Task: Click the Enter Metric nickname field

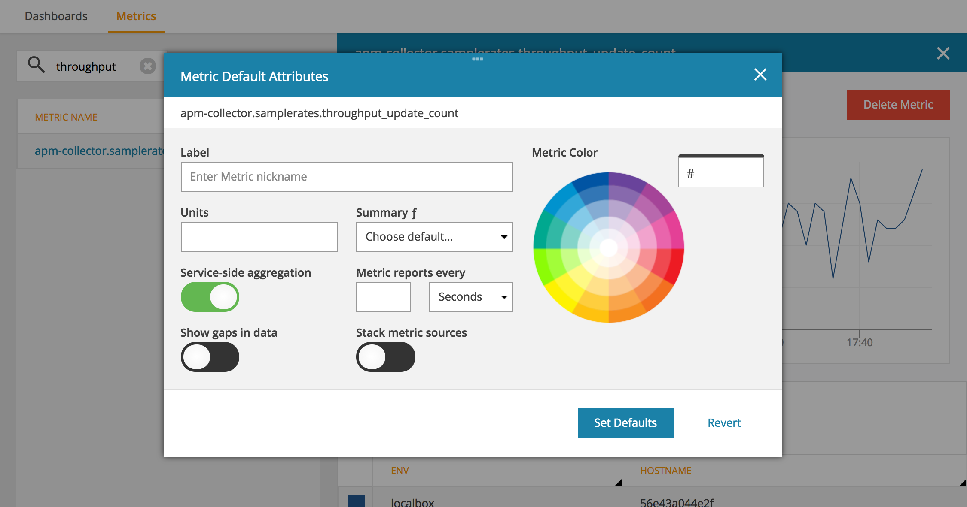Action: (x=347, y=177)
